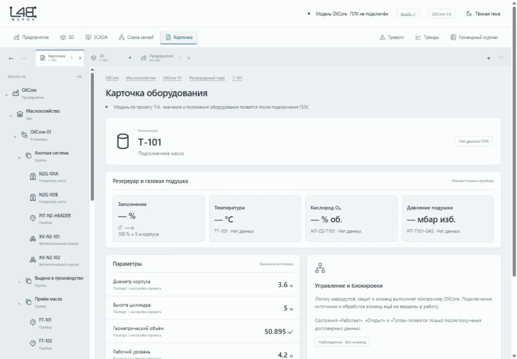Open the OilCore-01 breadcrumb link
Viewport: 517px width, 359px height.
coord(172,78)
